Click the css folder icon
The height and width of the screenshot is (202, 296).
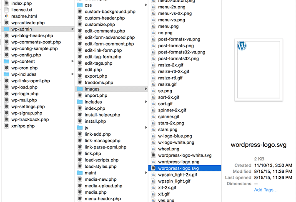tap(80, 5)
